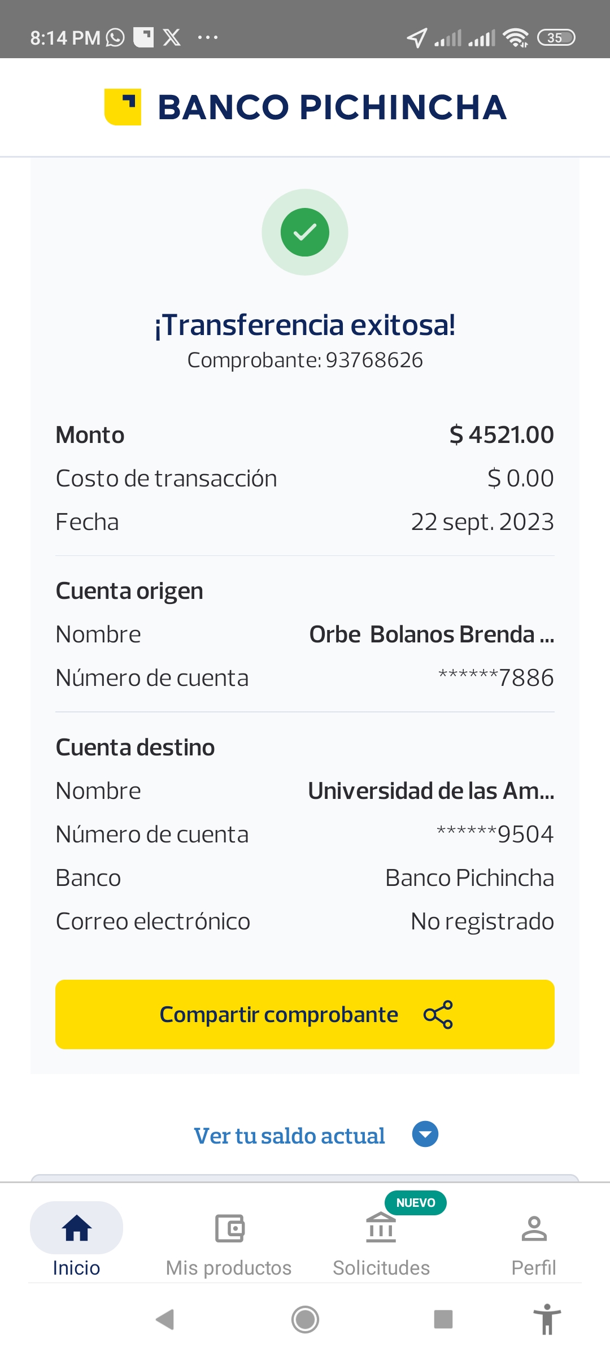Expand Ver tu saldo actual arrow
Viewport: 610px width, 1356px height.
point(425,1134)
